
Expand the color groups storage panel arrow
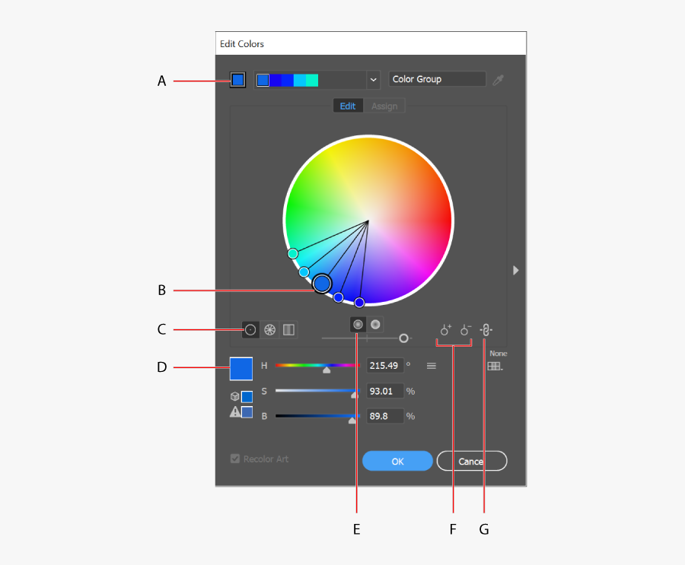click(515, 270)
